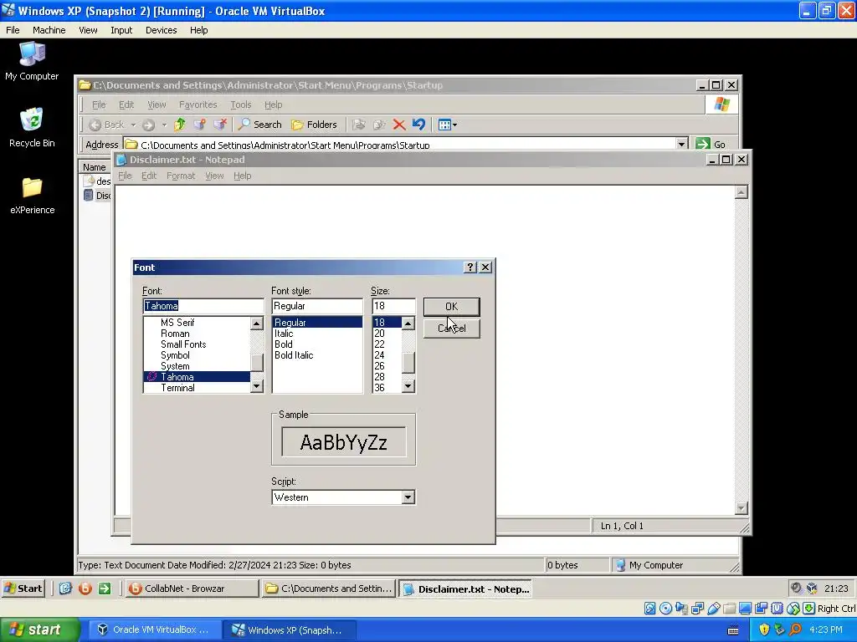Click VirtualBox shared folders status icon
Image resolution: width=857 pixels, height=642 pixels.
pos(729,609)
